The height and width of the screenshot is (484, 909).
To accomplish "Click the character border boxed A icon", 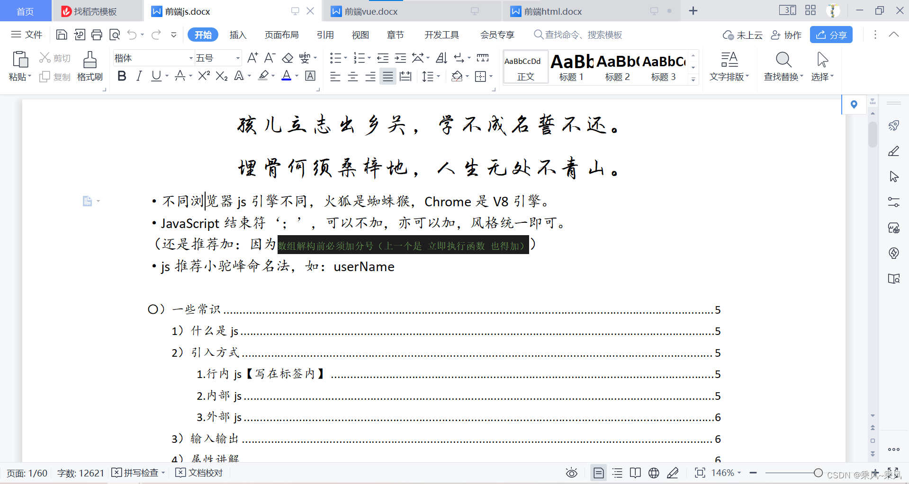I will [310, 76].
